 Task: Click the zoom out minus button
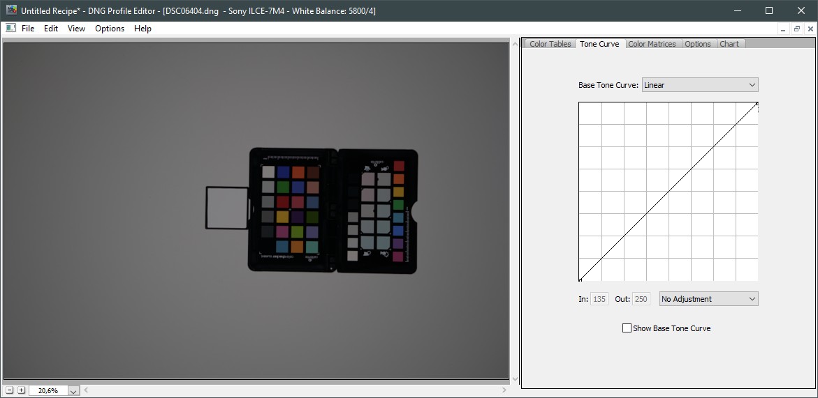pos(10,390)
